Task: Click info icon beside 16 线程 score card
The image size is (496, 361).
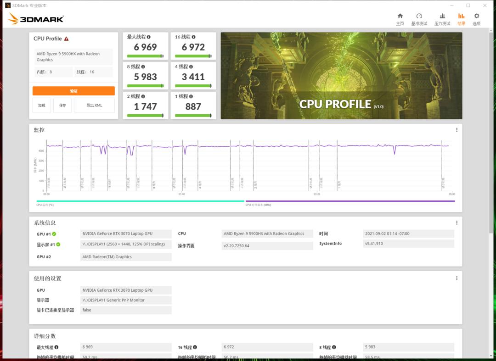Action: 194,37
